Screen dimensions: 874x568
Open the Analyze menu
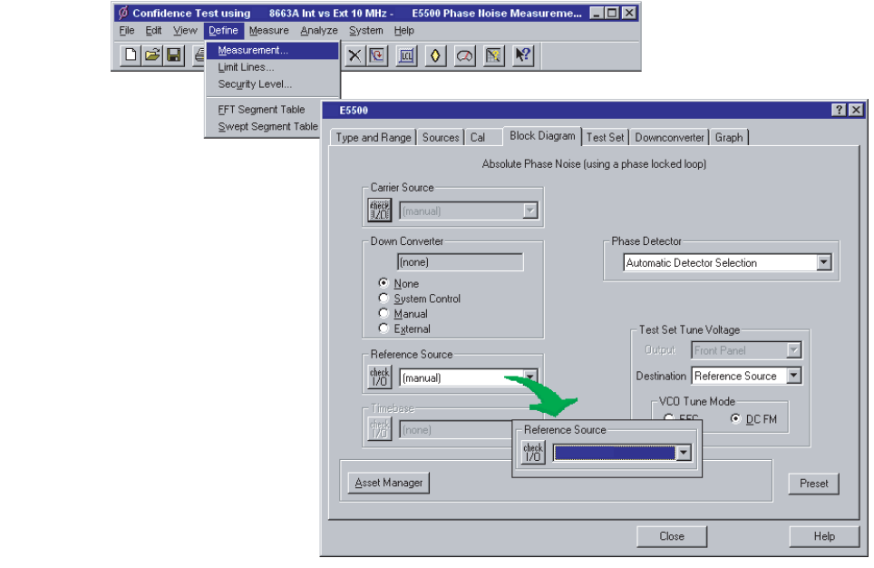coord(319,30)
